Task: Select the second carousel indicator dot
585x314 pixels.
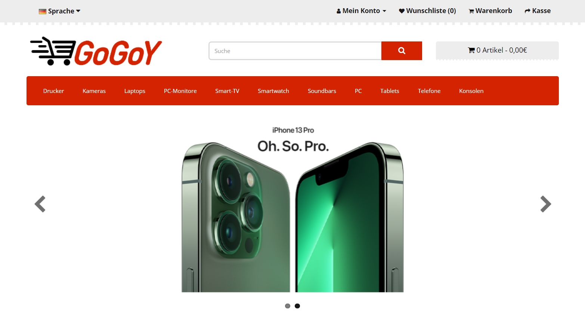Action: [x=297, y=306]
